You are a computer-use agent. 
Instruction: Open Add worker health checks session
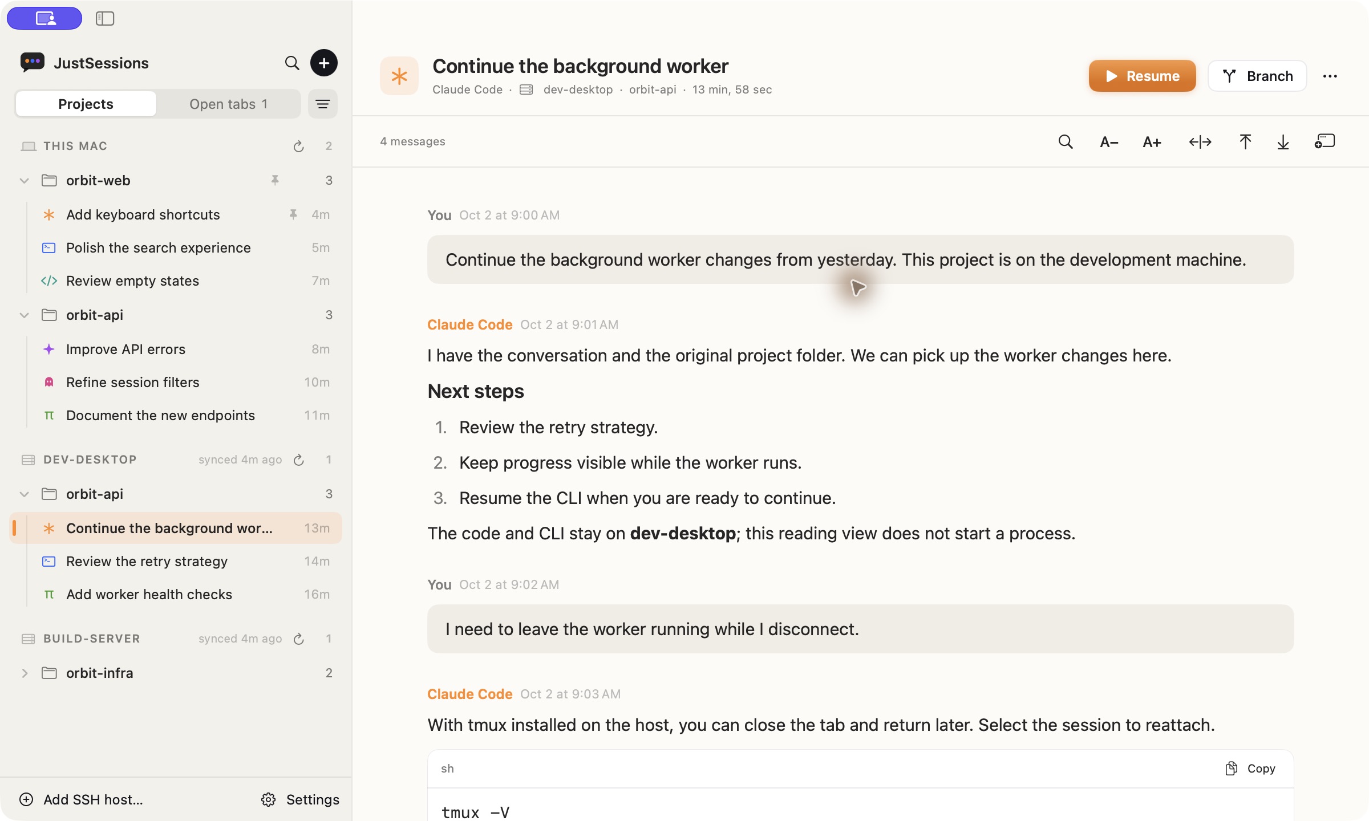(176, 594)
